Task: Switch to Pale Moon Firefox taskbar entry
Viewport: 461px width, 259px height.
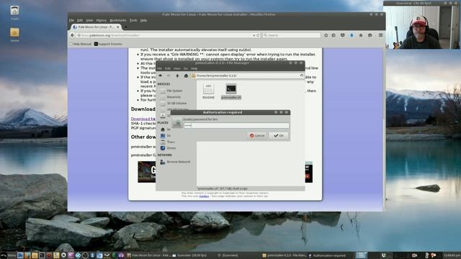Action: pyautogui.click(x=149, y=255)
